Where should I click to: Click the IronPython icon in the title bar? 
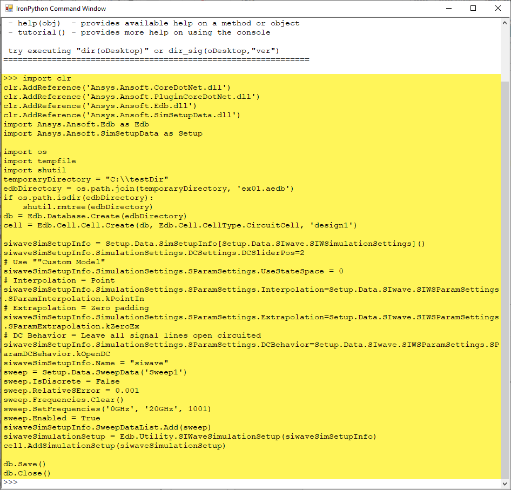(10, 8)
